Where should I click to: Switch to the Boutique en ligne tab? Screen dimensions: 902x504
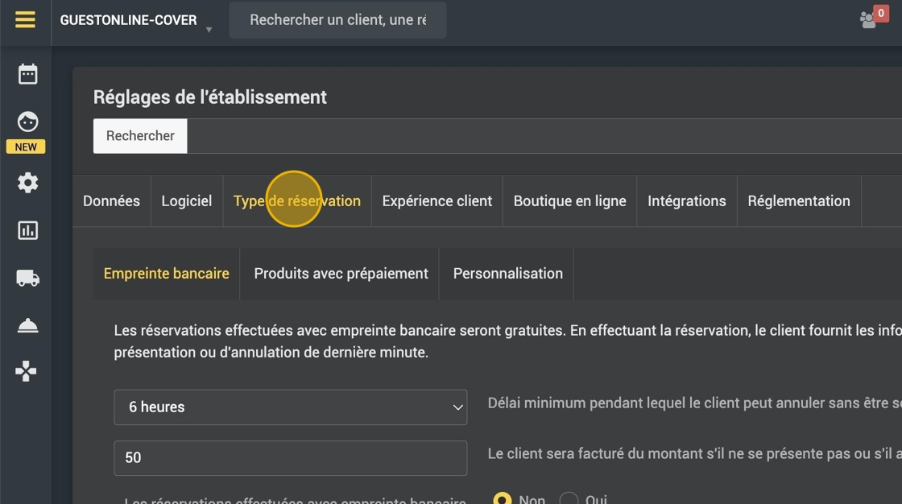point(569,200)
